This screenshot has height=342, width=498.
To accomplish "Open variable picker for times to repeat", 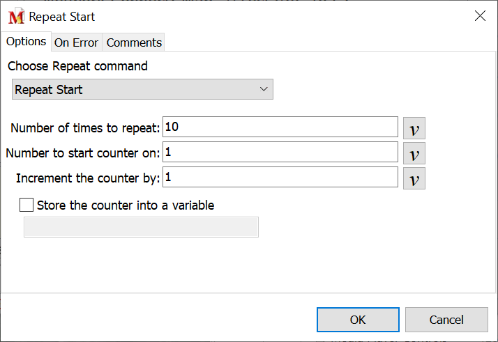I will (414, 128).
